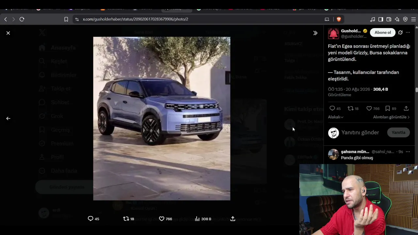Open the browser hamburger menu
The height and width of the screenshot is (235, 418).
(413, 19)
